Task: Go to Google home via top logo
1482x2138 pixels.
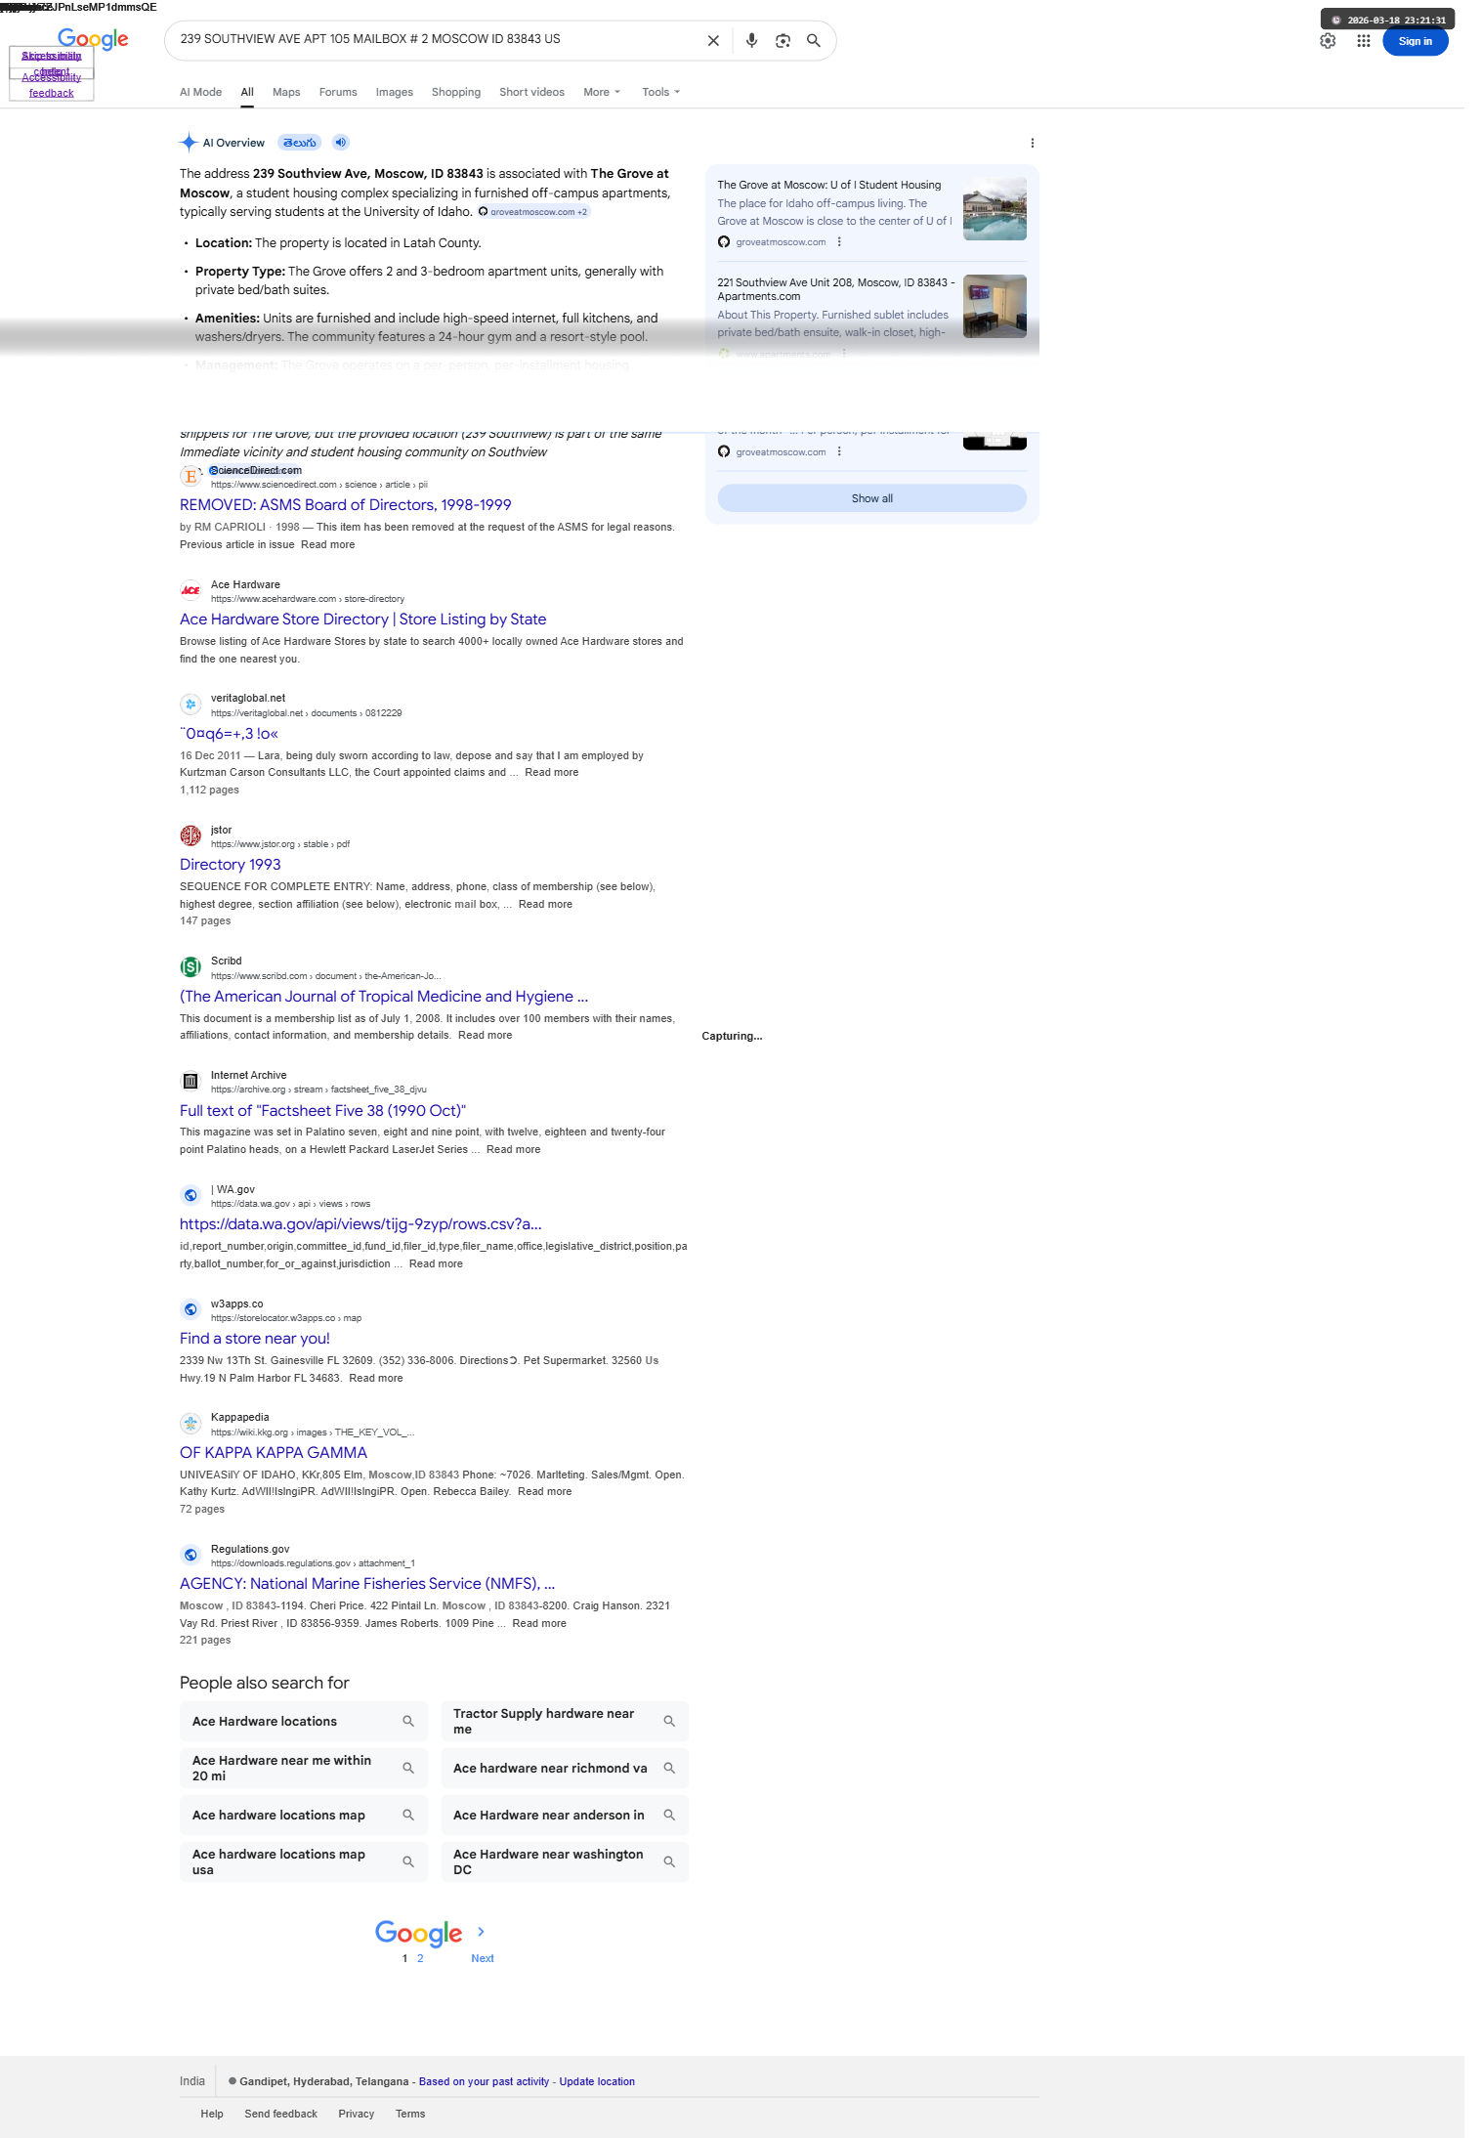Action: [x=93, y=39]
